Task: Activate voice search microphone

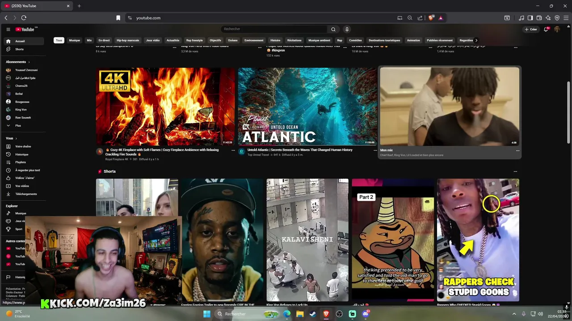Action: coord(347,29)
